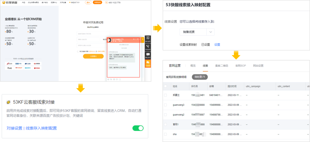Click the name cell guanwang3
Viewport: 310px width, 142px height.
(x=179, y=105)
